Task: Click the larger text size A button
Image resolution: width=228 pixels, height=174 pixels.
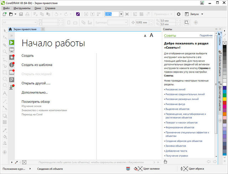Action: click(x=151, y=35)
